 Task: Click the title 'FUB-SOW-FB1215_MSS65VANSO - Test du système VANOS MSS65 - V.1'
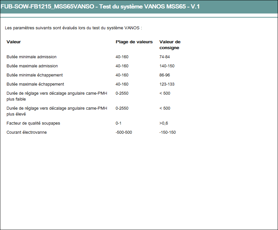100,7
